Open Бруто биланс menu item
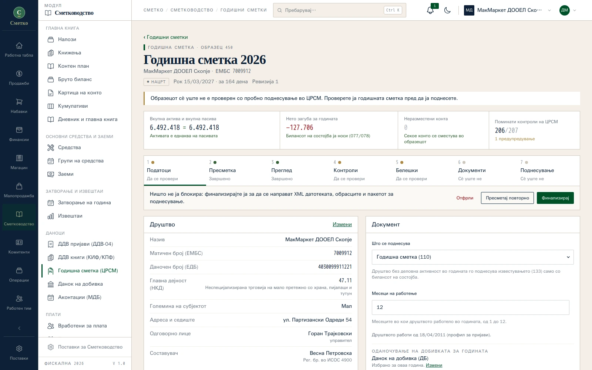 85,79
